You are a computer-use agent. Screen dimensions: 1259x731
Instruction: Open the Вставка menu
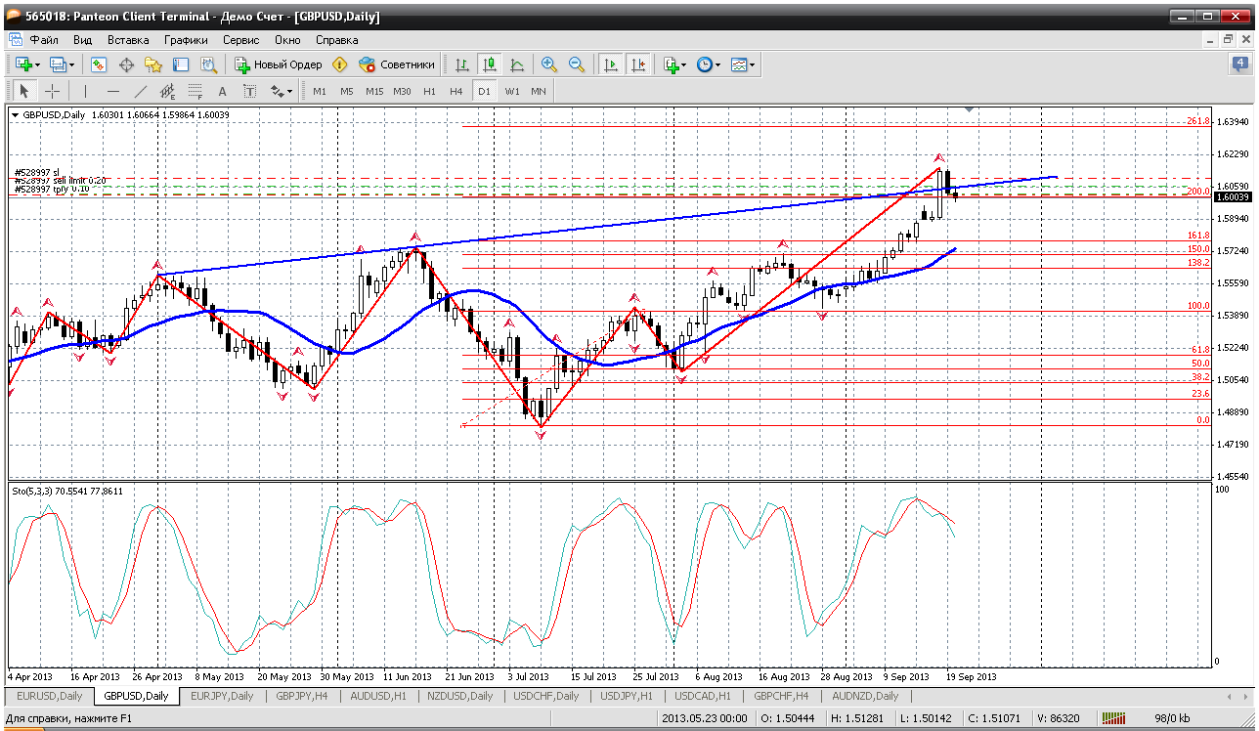coord(128,40)
